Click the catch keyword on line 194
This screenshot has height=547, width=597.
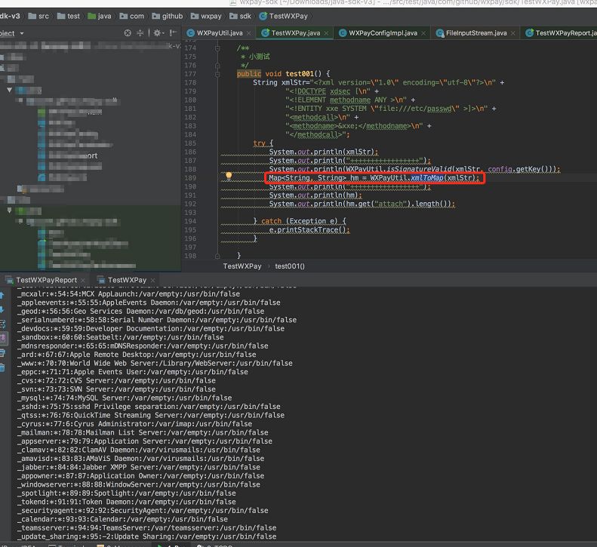[271, 221]
